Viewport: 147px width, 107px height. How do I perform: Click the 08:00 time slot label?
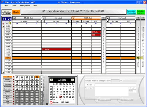pos(8,26)
